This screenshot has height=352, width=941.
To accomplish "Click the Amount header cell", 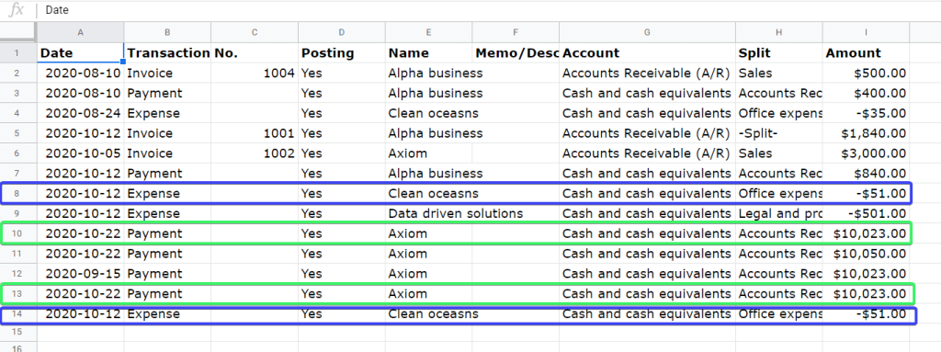I will [x=866, y=53].
